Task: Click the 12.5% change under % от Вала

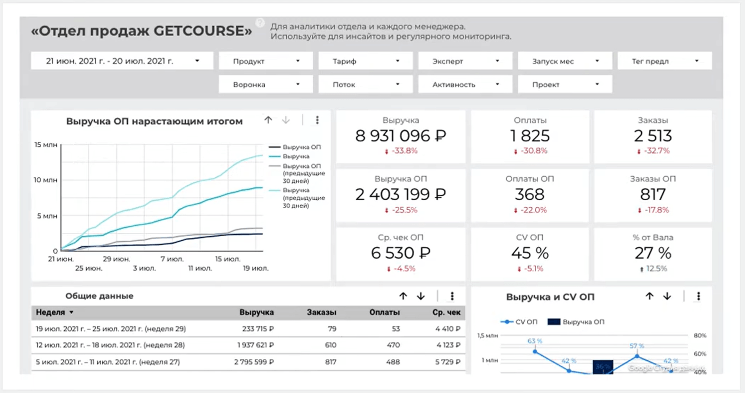Action: (653, 268)
